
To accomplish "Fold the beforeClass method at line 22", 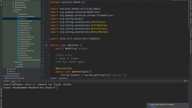I will pos(49,72).
